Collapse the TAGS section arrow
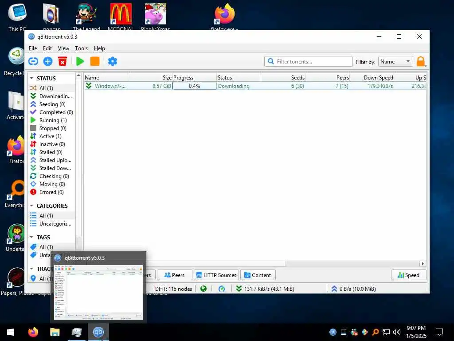The width and height of the screenshot is (454, 341). [x=31, y=237]
